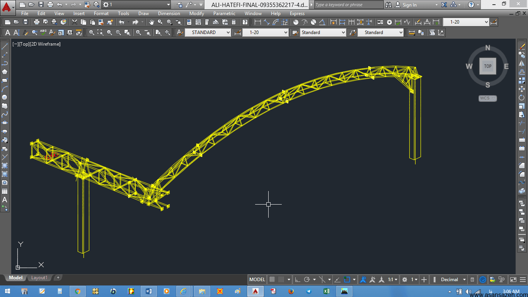Select the Erase tool in Modify toolbar

pos(522,46)
